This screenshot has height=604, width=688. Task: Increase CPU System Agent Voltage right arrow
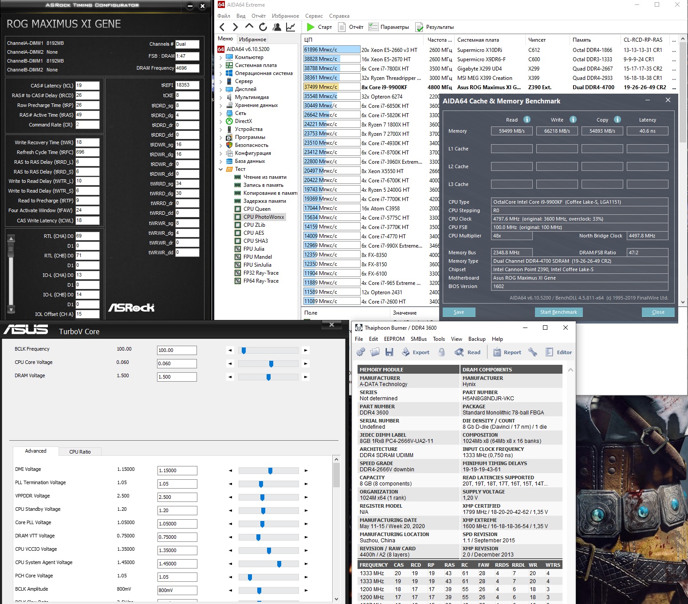click(x=306, y=564)
